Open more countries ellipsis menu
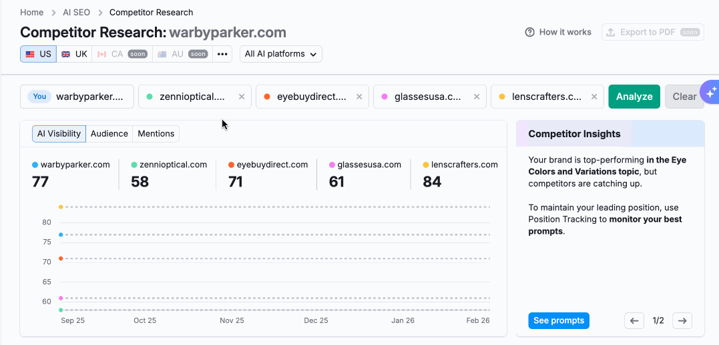The height and width of the screenshot is (345, 719). [222, 54]
